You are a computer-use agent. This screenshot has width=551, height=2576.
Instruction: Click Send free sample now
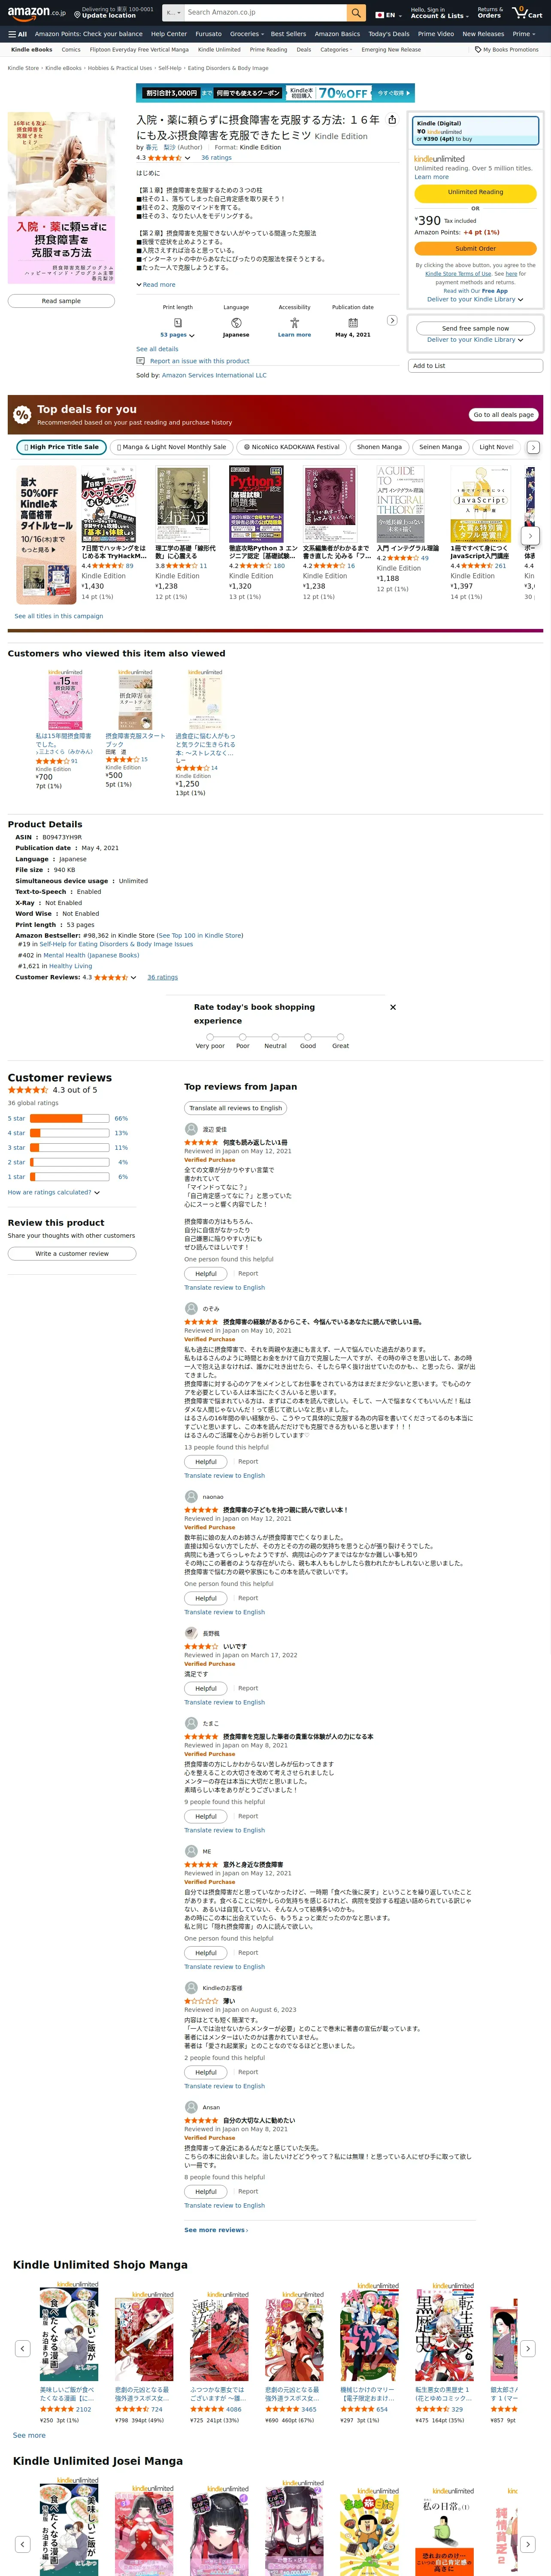[x=475, y=328]
